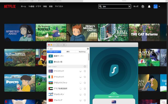Viewport: 168px width, 104px height.
Task: Toggle sidebar button in Surfshark title bar
Action: 58,45
